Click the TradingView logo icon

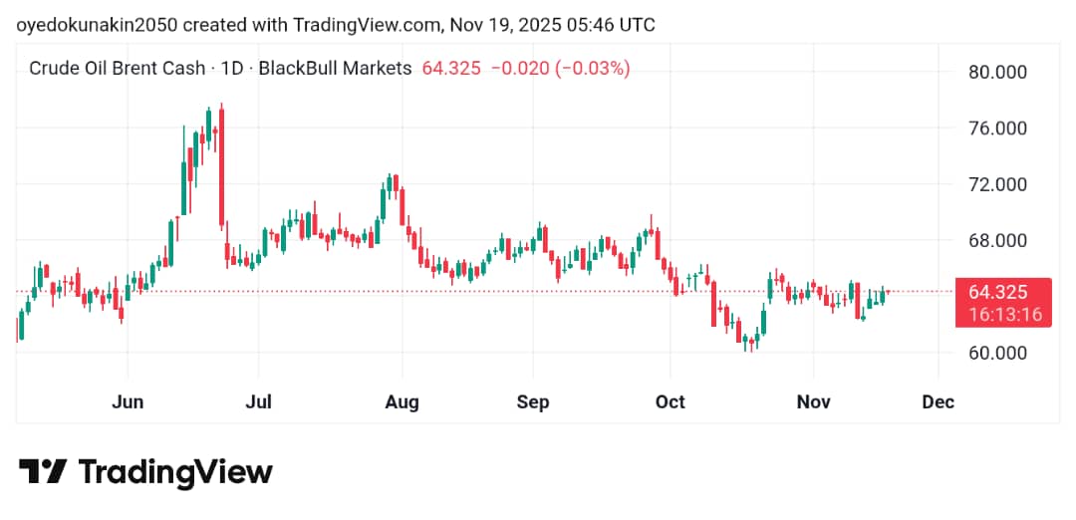(43, 471)
